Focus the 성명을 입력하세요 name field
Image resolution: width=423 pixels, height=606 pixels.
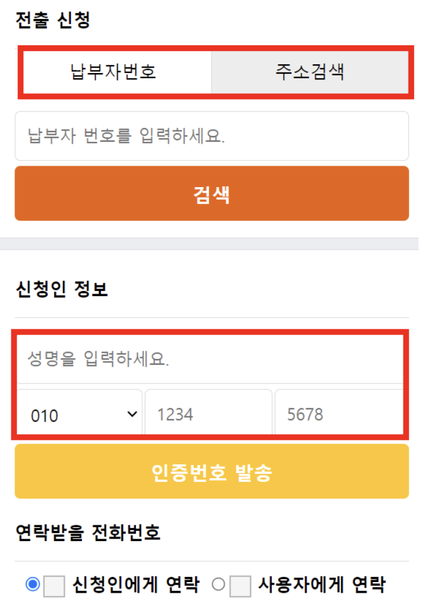click(x=211, y=357)
